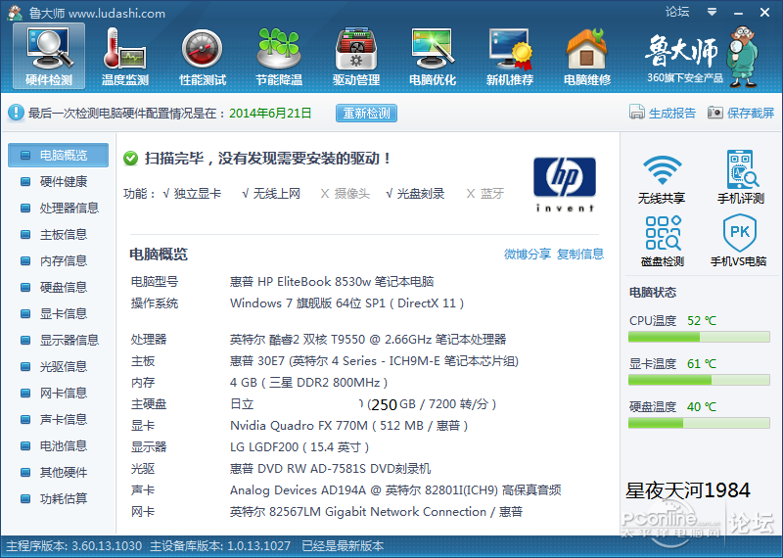Open the 手机VS电脑 PK comparison

(x=739, y=241)
